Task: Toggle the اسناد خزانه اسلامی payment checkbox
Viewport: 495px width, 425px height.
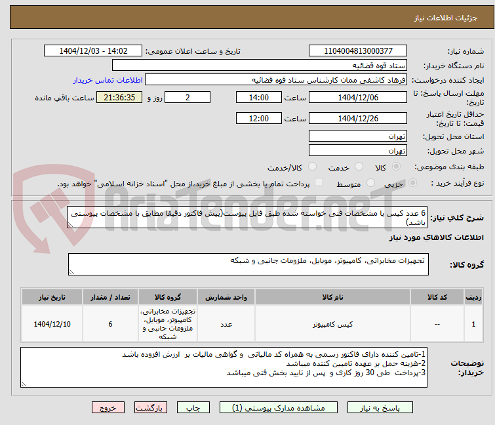Action: [x=319, y=182]
